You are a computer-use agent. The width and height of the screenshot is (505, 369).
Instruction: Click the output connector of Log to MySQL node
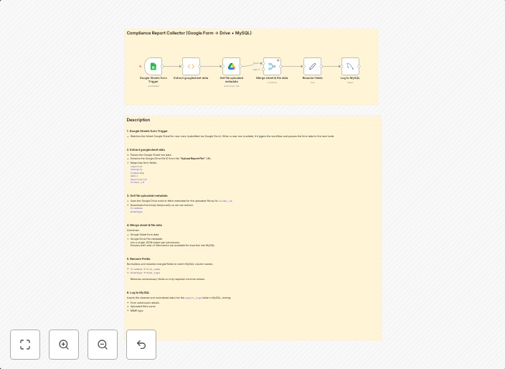359,66
